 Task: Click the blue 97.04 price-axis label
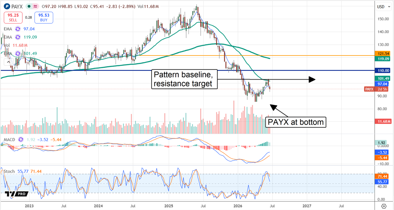click(x=382, y=84)
